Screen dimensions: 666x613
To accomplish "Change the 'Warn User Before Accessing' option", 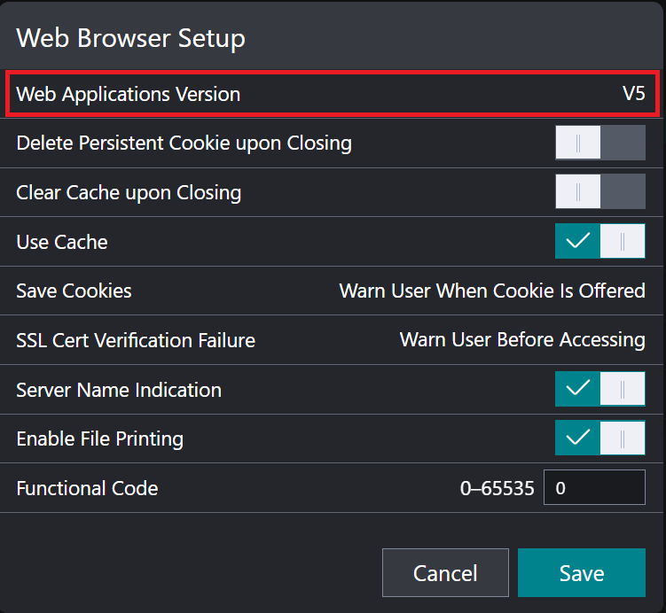I will click(x=521, y=340).
